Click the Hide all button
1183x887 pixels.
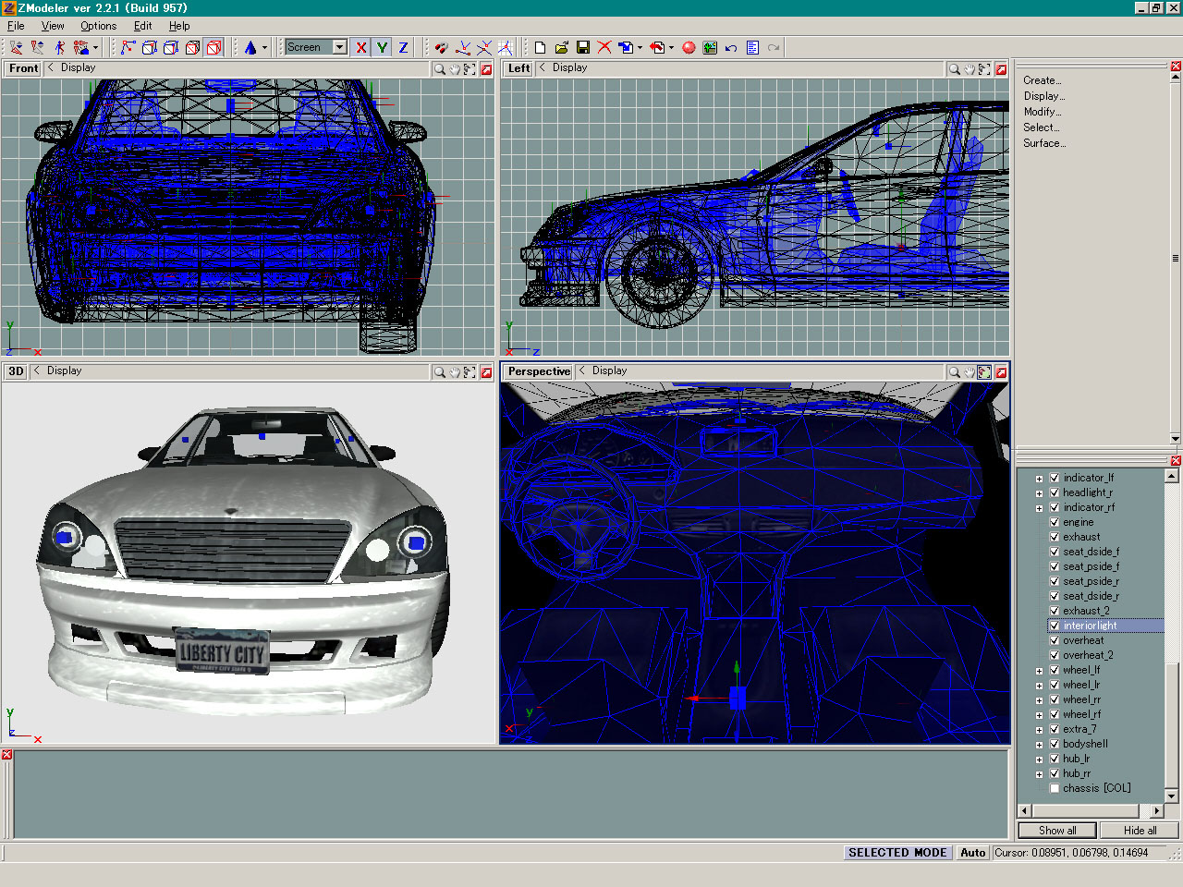tap(1140, 831)
